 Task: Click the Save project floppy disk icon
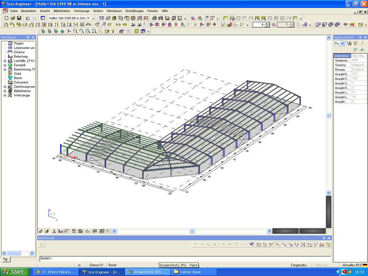click(19, 18)
